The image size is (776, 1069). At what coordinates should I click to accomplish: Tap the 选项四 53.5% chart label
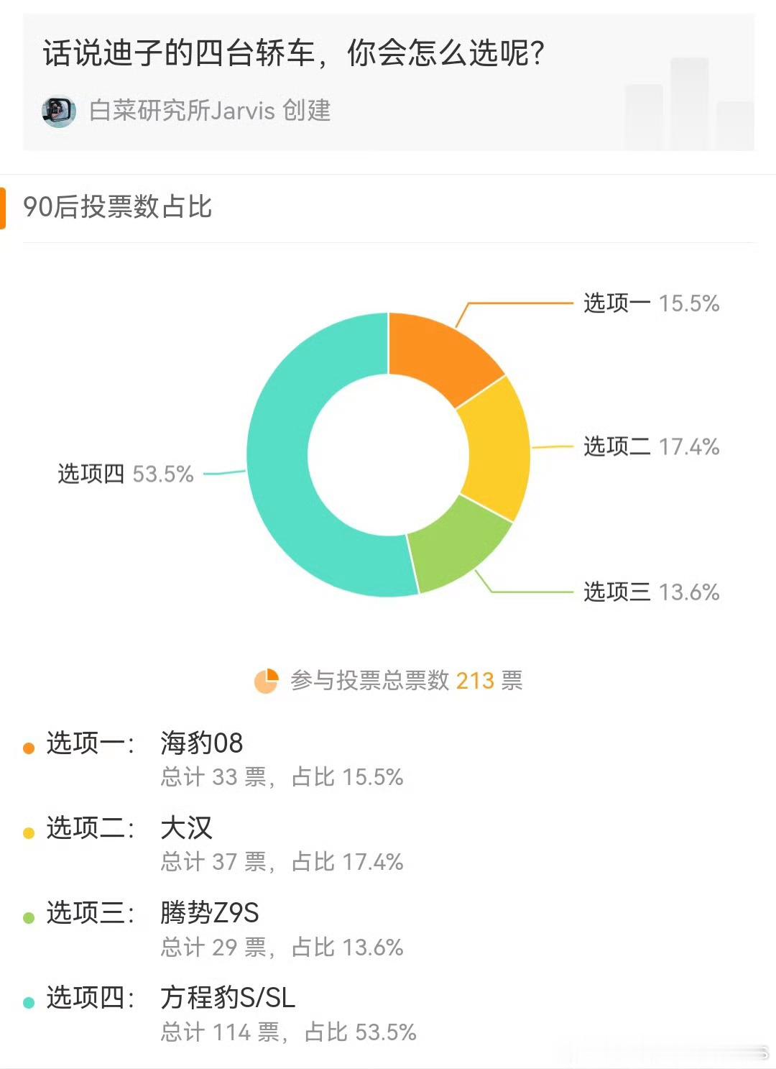click(x=126, y=474)
